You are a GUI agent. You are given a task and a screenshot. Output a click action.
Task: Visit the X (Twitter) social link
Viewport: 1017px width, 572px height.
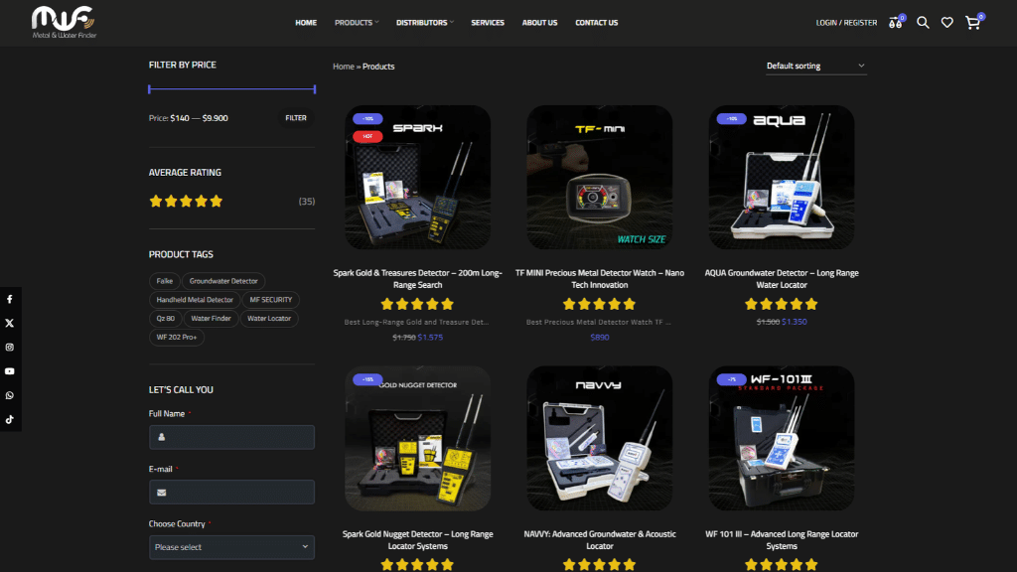[10, 323]
